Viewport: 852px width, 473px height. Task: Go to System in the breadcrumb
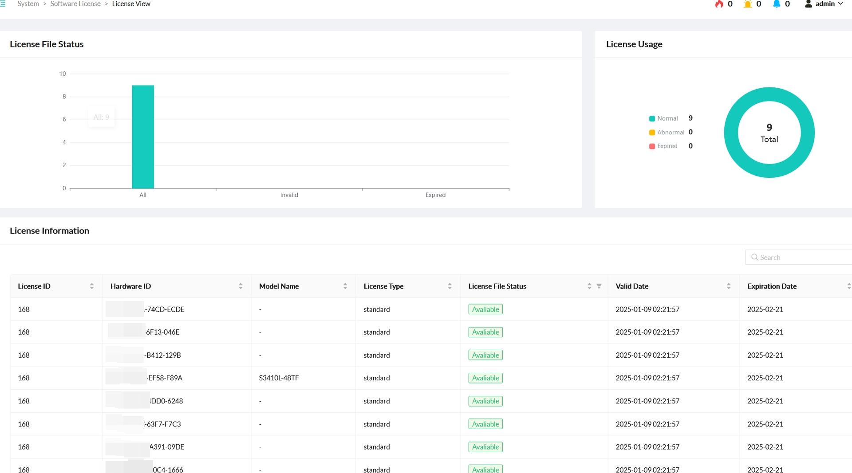[x=28, y=4]
